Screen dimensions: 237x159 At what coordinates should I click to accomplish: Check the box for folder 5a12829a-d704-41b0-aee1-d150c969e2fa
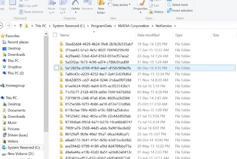tap(57, 68)
